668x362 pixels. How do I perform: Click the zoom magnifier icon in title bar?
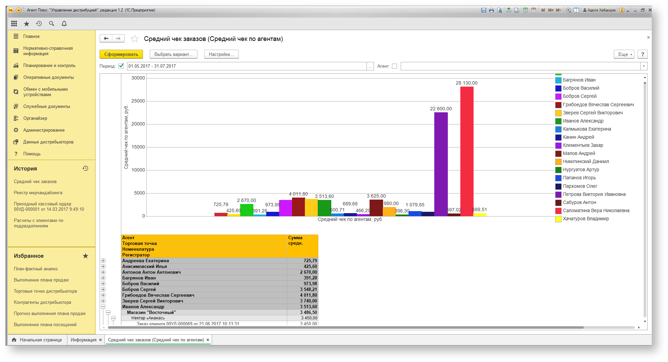point(568,10)
